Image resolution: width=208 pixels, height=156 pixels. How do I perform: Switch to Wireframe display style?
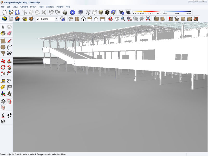[x=88, y=12]
